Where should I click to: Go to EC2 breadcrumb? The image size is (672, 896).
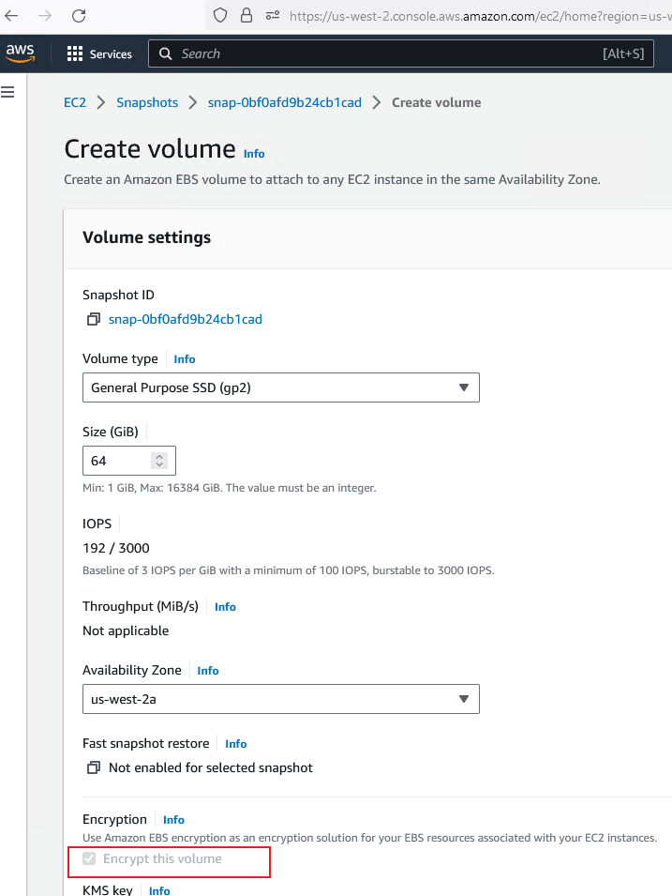coord(75,102)
